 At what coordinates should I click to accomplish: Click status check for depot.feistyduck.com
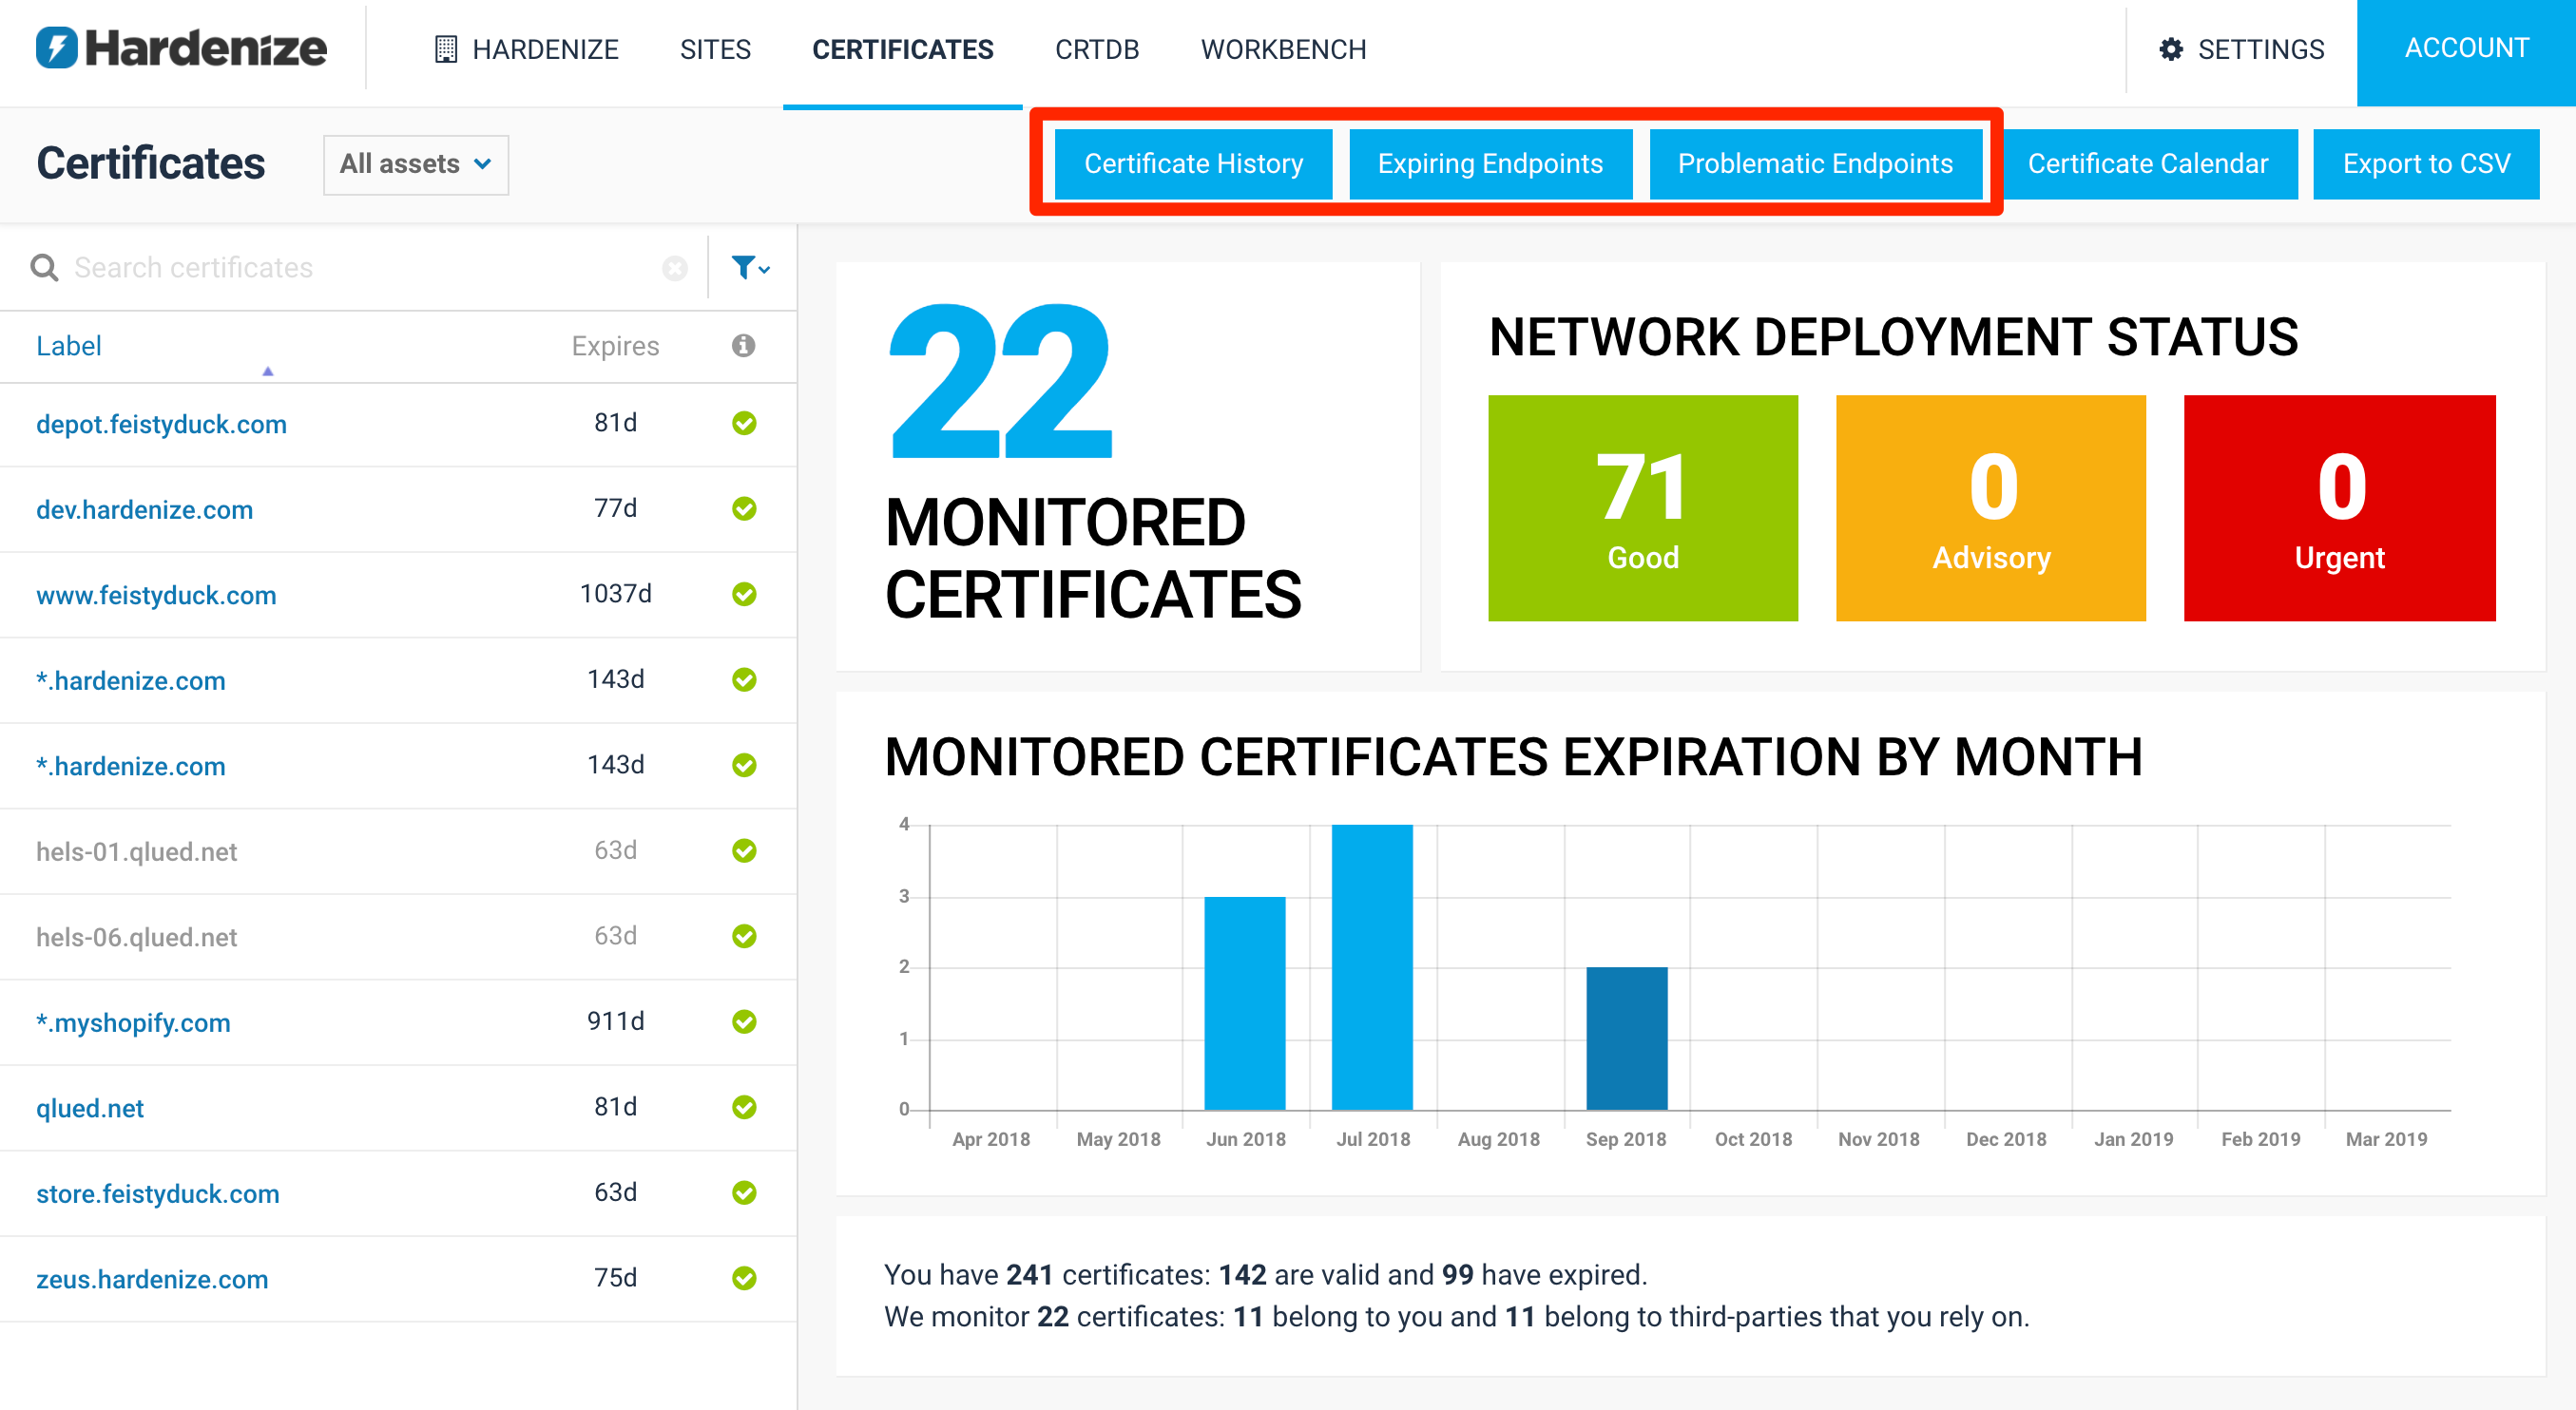tap(744, 424)
